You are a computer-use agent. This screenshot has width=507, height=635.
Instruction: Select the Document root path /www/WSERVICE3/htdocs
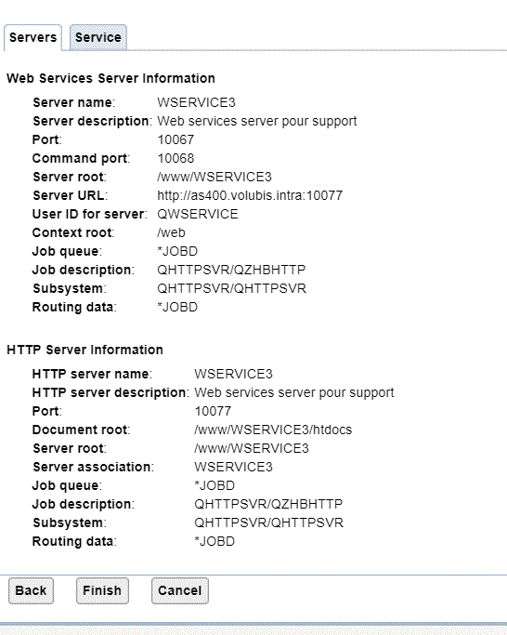click(273, 430)
